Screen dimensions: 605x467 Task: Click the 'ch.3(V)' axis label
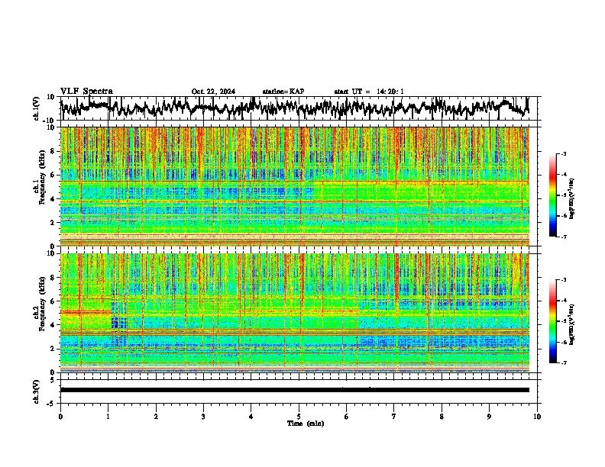[37, 391]
